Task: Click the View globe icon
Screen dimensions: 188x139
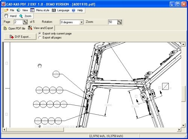Action: coord(18,10)
